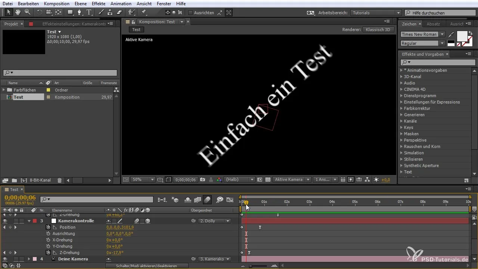Select the Horizontal Type tool
The height and width of the screenshot is (269, 478).
[89, 12]
